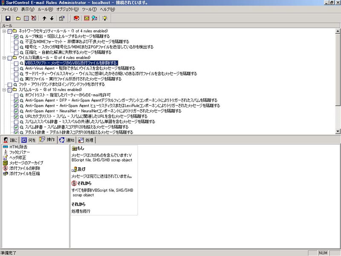
Task: Open the ツール(T) menu
Action: pos(89,9)
